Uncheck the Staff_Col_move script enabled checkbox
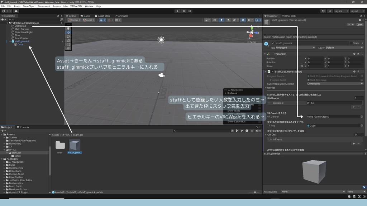Viewport: 367px width, 206px height. click(272, 72)
